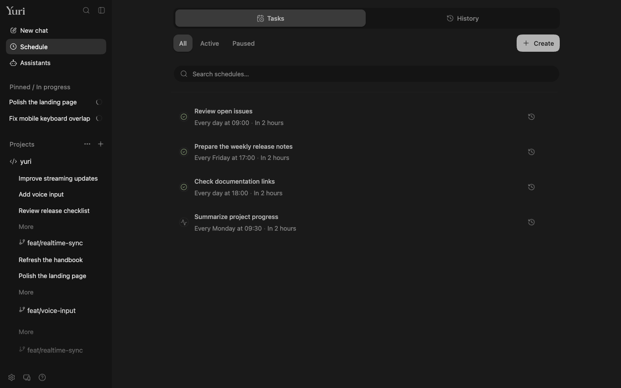Image resolution: width=621 pixels, height=388 pixels.
Task: Expand More under Polish the landing page
Action: tap(26, 292)
